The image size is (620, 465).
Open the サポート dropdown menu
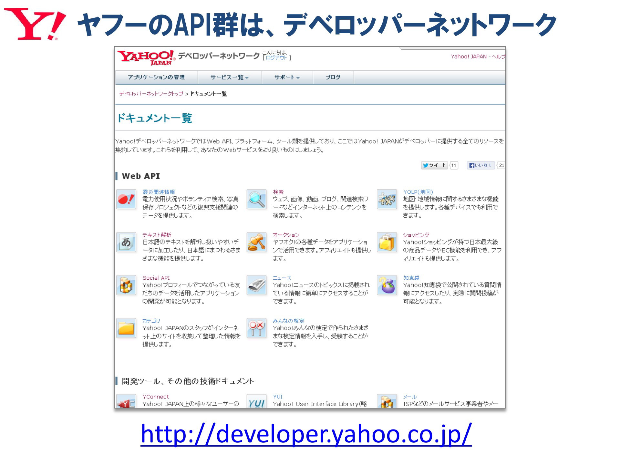pyautogui.click(x=287, y=77)
